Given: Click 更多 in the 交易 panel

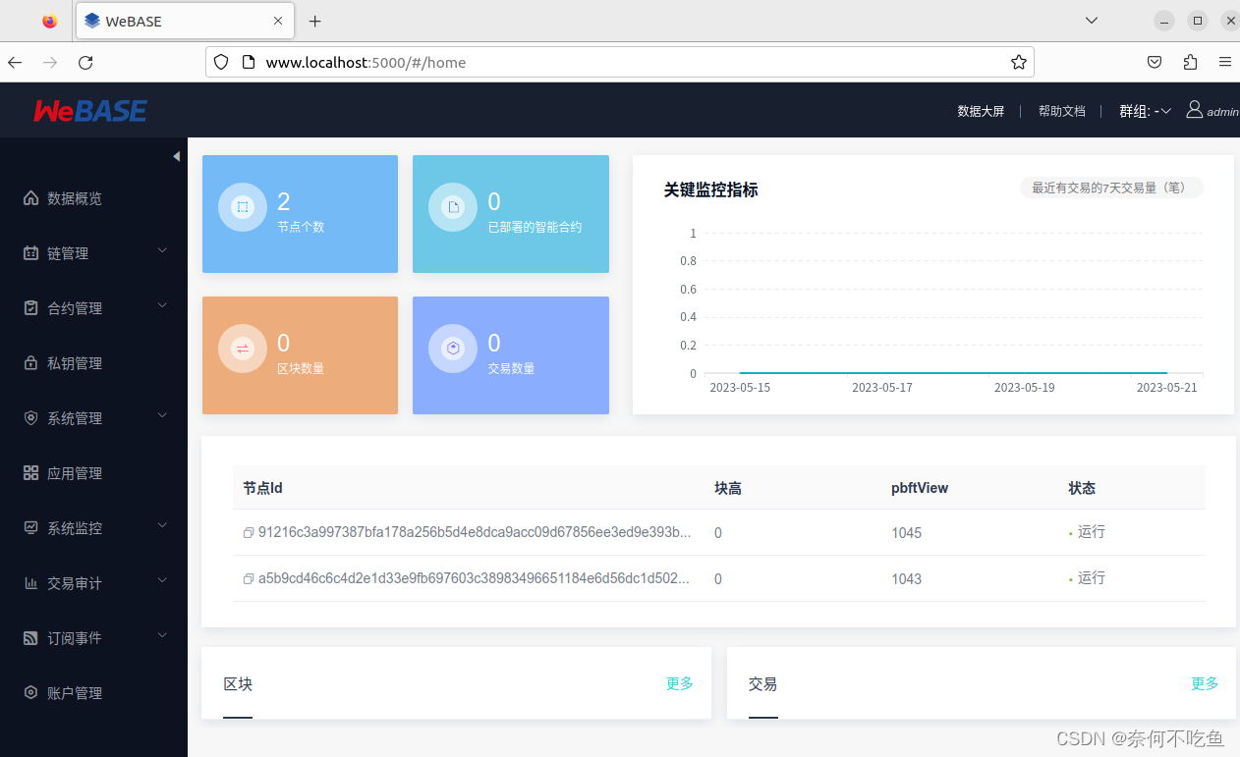Looking at the screenshot, I should click(x=1204, y=683).
